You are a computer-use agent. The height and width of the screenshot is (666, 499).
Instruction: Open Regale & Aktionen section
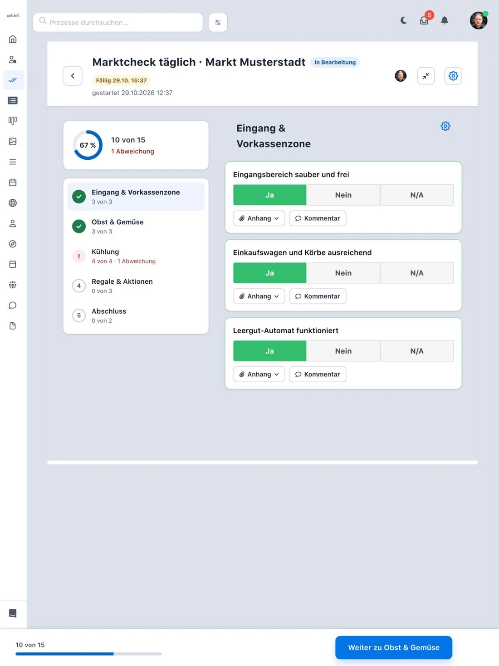pyautogui.click(x=136, y=286)
